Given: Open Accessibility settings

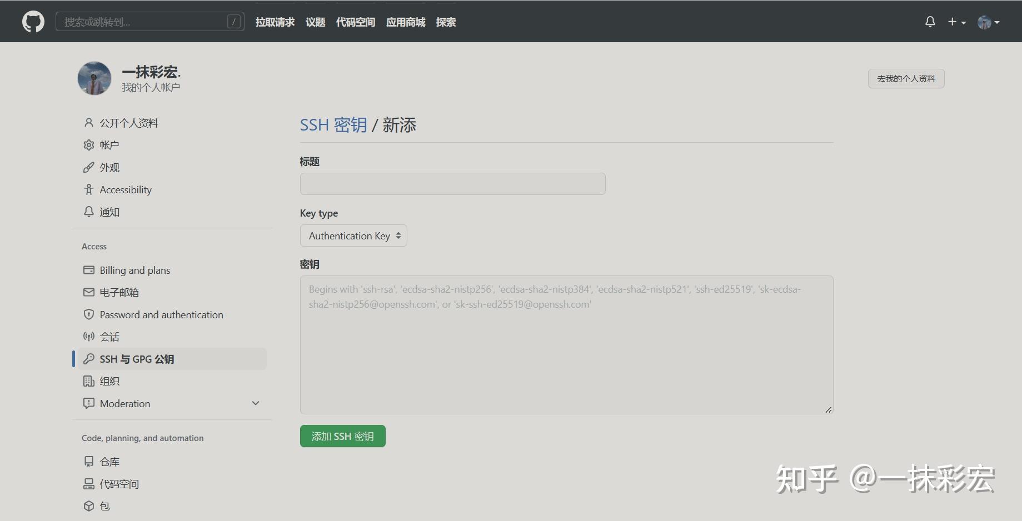Looking at the screenshot, I should (126, 189).
